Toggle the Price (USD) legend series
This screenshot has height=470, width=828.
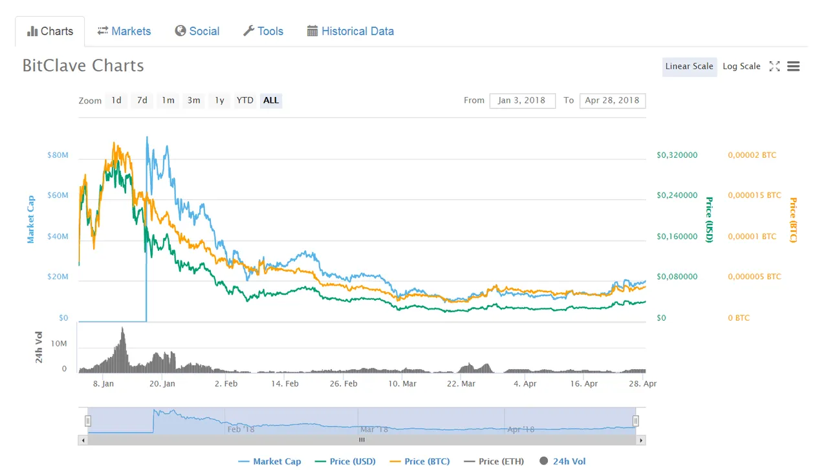tap(345, 461)
